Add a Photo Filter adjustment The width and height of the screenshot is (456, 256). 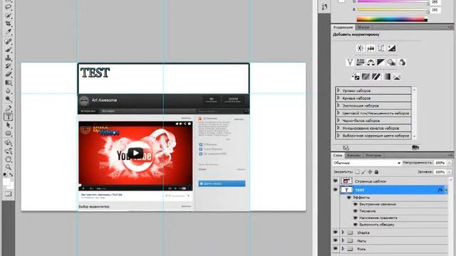[x=391, y=62]
